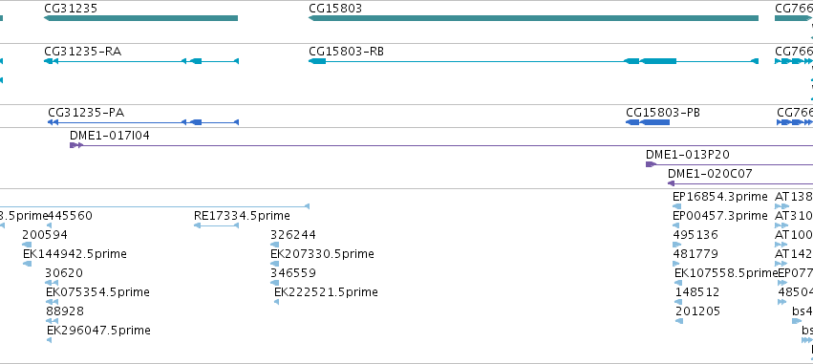
Task: Select the 201205 EST marker
Action: (679, 321)
